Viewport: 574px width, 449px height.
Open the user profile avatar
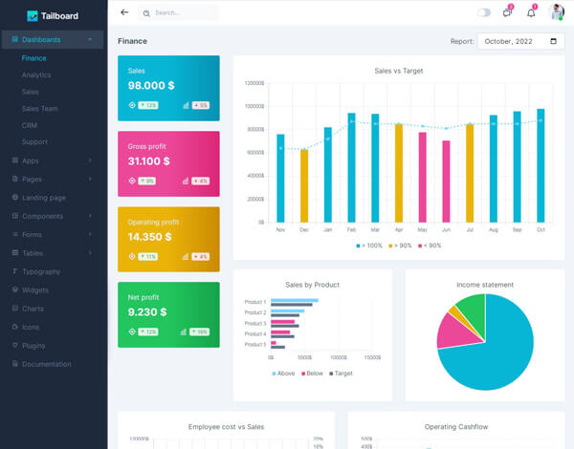(557, 12)
